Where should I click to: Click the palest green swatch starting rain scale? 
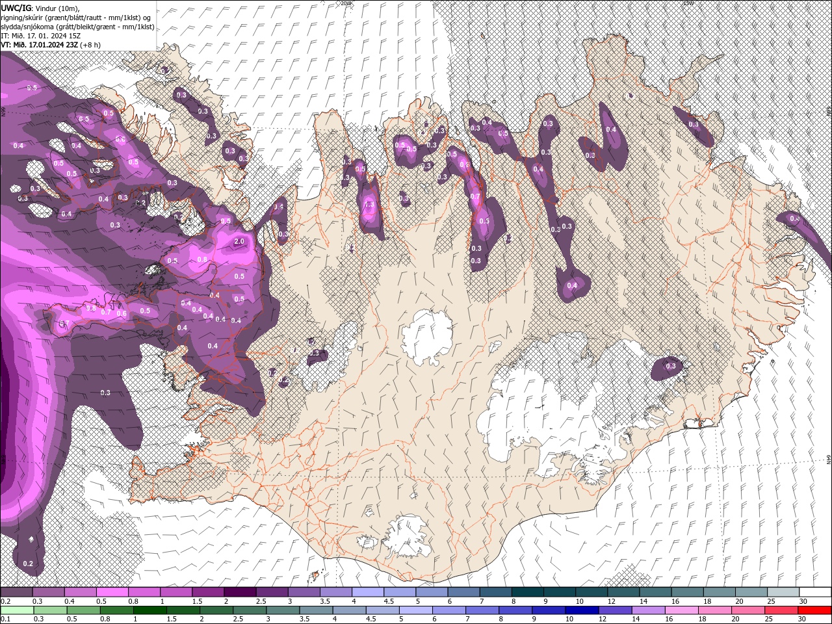16,610
